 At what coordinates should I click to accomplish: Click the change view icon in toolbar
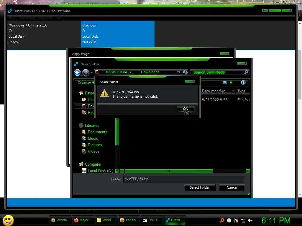click(x=224, y=82)
